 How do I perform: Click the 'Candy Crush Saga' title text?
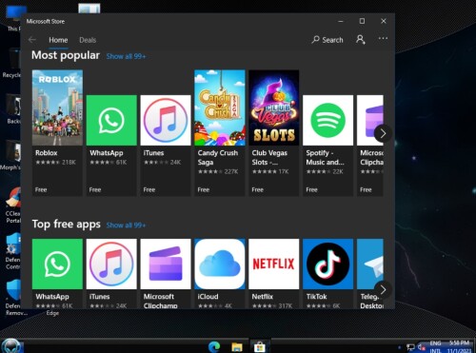[218, 158]
